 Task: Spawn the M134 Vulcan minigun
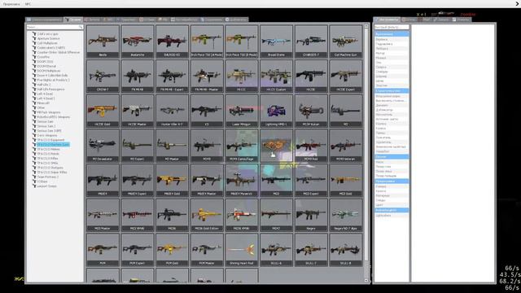tap(311, 111)
